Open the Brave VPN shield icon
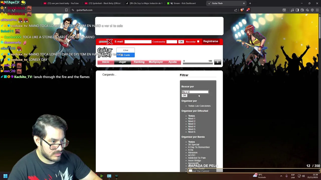 click(312, 10)
